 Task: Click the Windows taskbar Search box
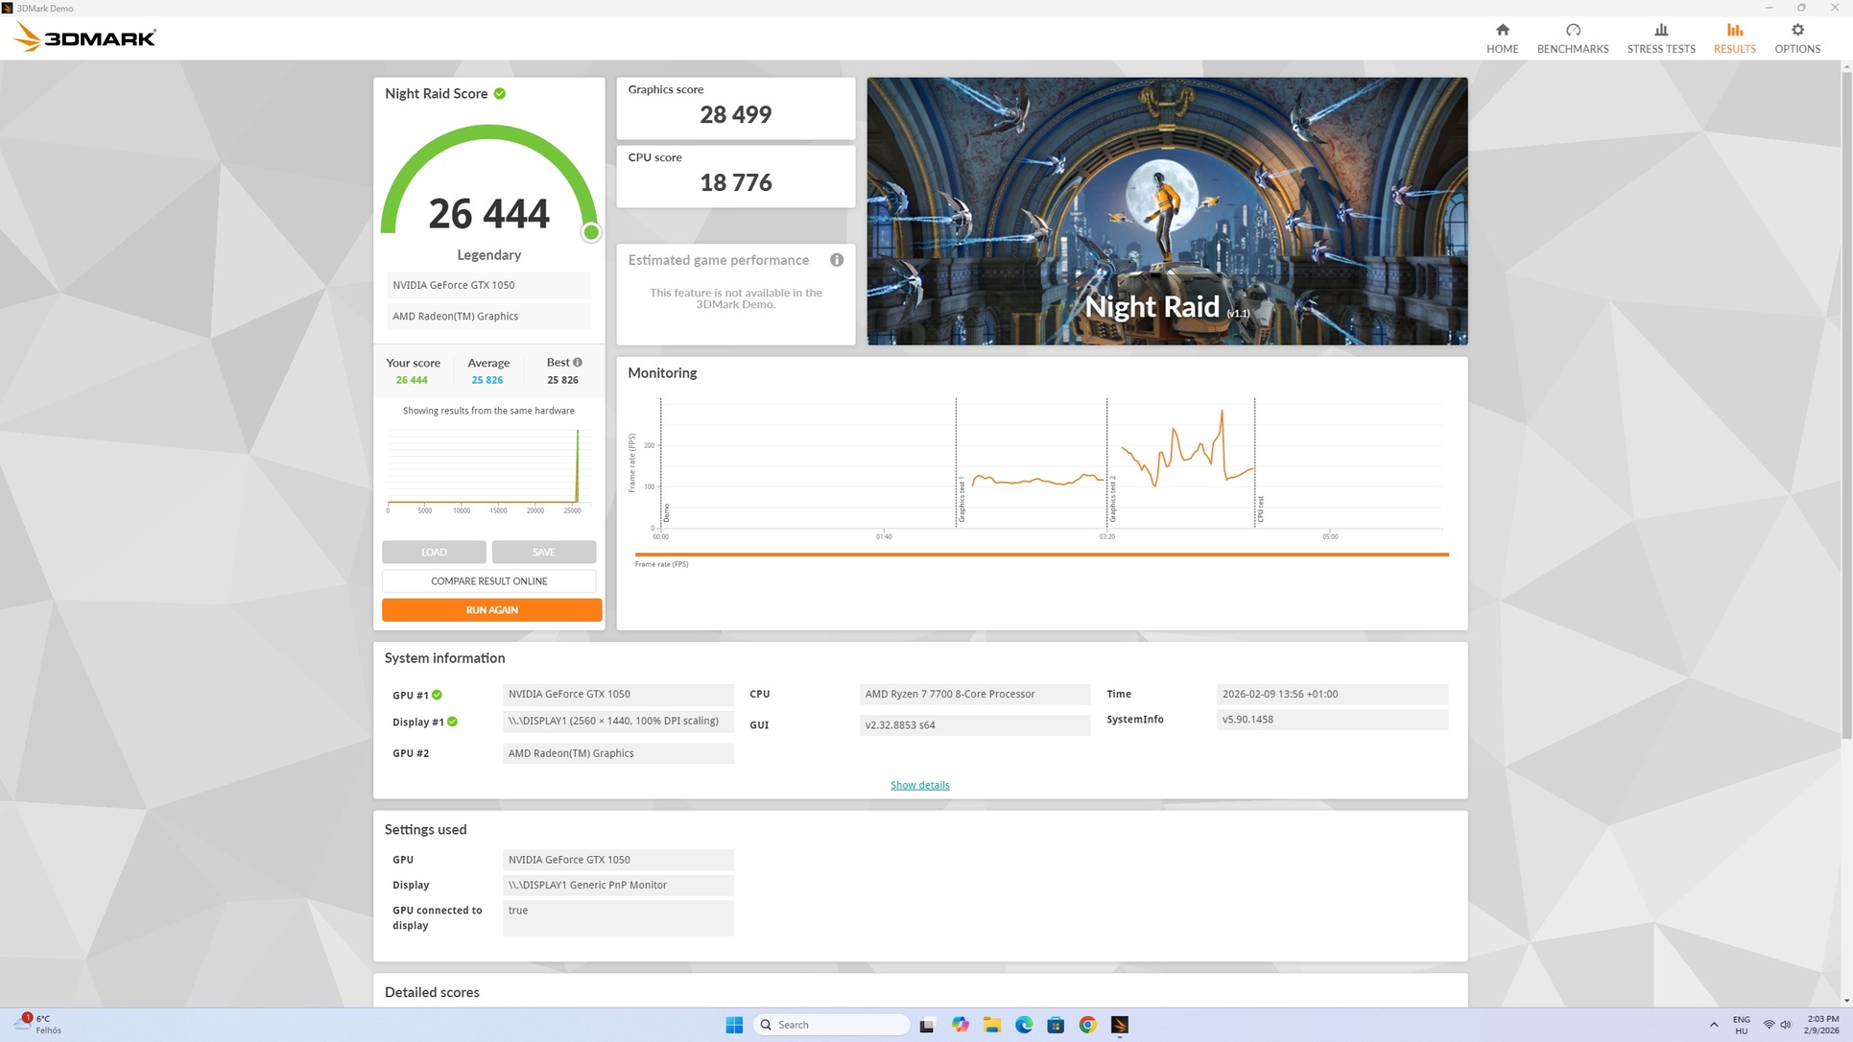[831, 1025]
